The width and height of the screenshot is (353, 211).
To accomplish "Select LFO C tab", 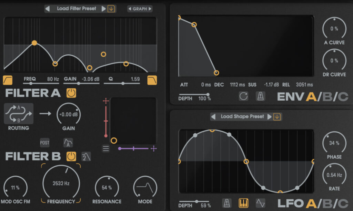I will [343, 203].
